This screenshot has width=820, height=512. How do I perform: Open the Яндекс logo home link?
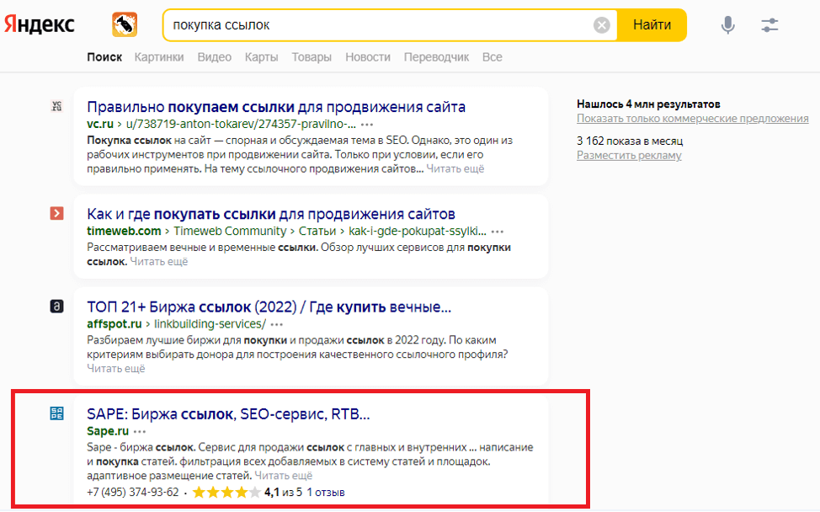[x=40, y=24]
